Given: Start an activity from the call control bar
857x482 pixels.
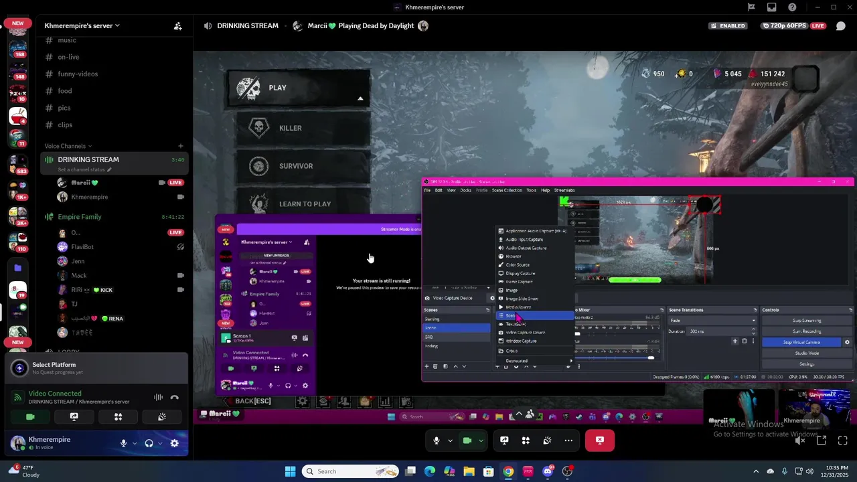Looking at the screenshot, I should (526, 440).
